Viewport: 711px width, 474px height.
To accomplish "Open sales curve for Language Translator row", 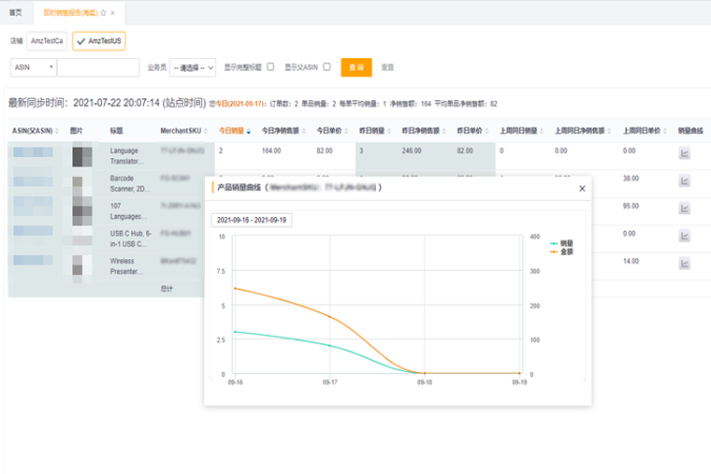I will point(684,154).
